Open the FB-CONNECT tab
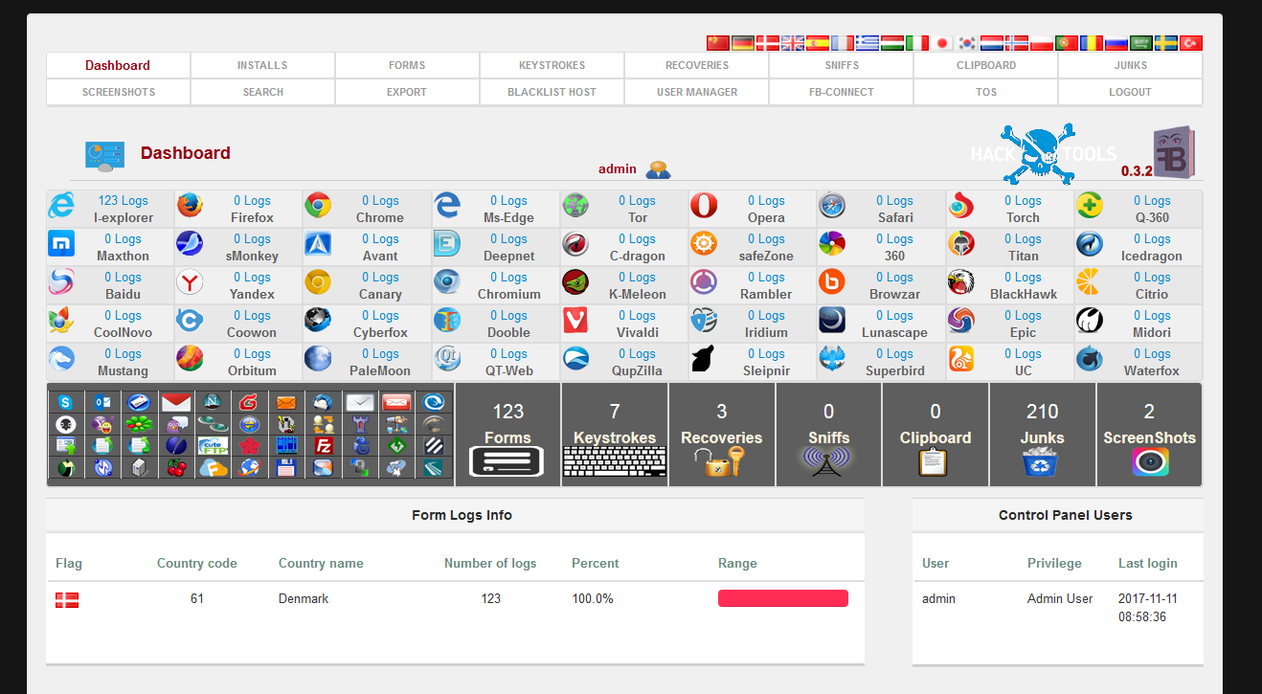Screen dimensions: 1262x694 [x=842, y=92]
